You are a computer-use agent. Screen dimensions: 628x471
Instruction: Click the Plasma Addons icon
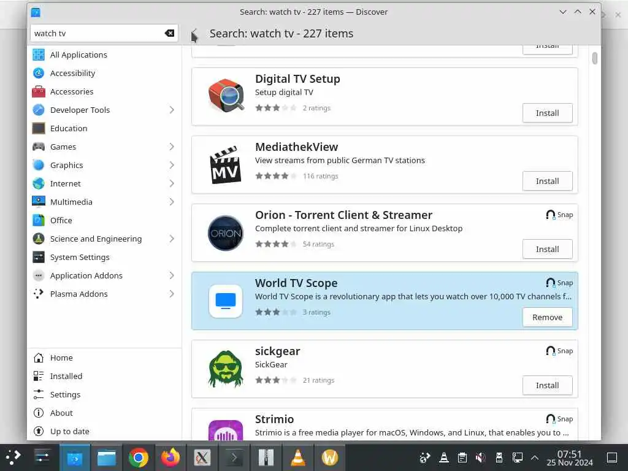coord(39,294)
